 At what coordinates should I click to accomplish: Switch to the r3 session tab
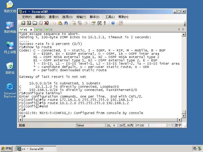[49, 30]
